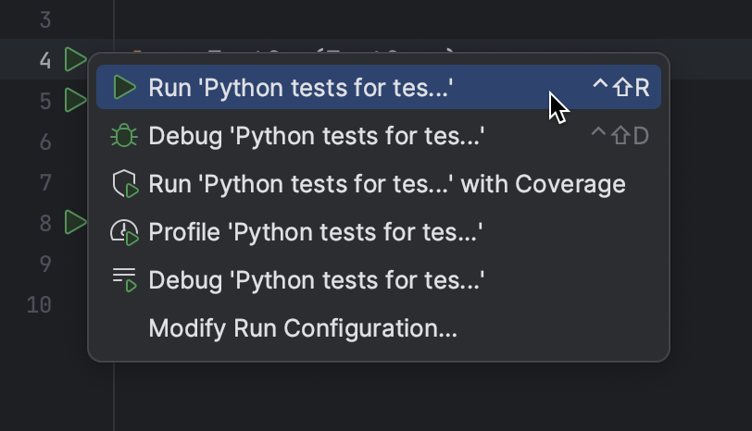This screenshot has width=752, height=431.
Task: Run the Python tests with Coverage
Action: [x=386, y=185]
